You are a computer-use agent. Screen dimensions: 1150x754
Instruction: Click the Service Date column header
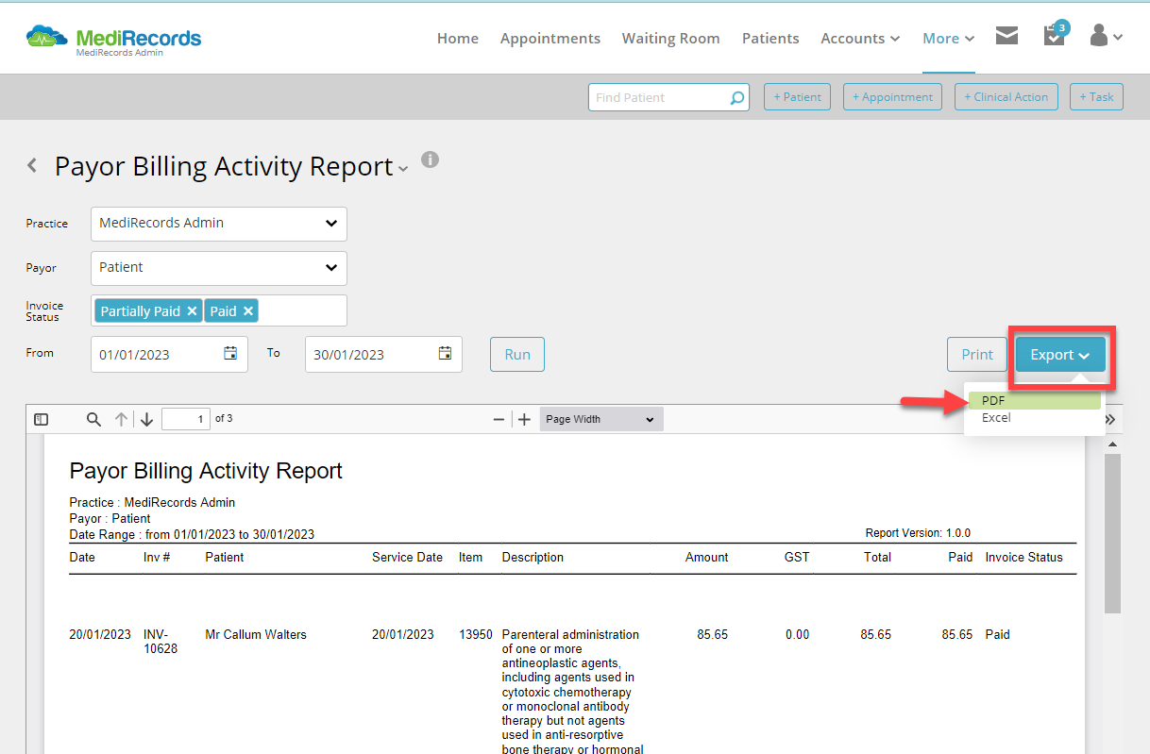coord(407,558)
